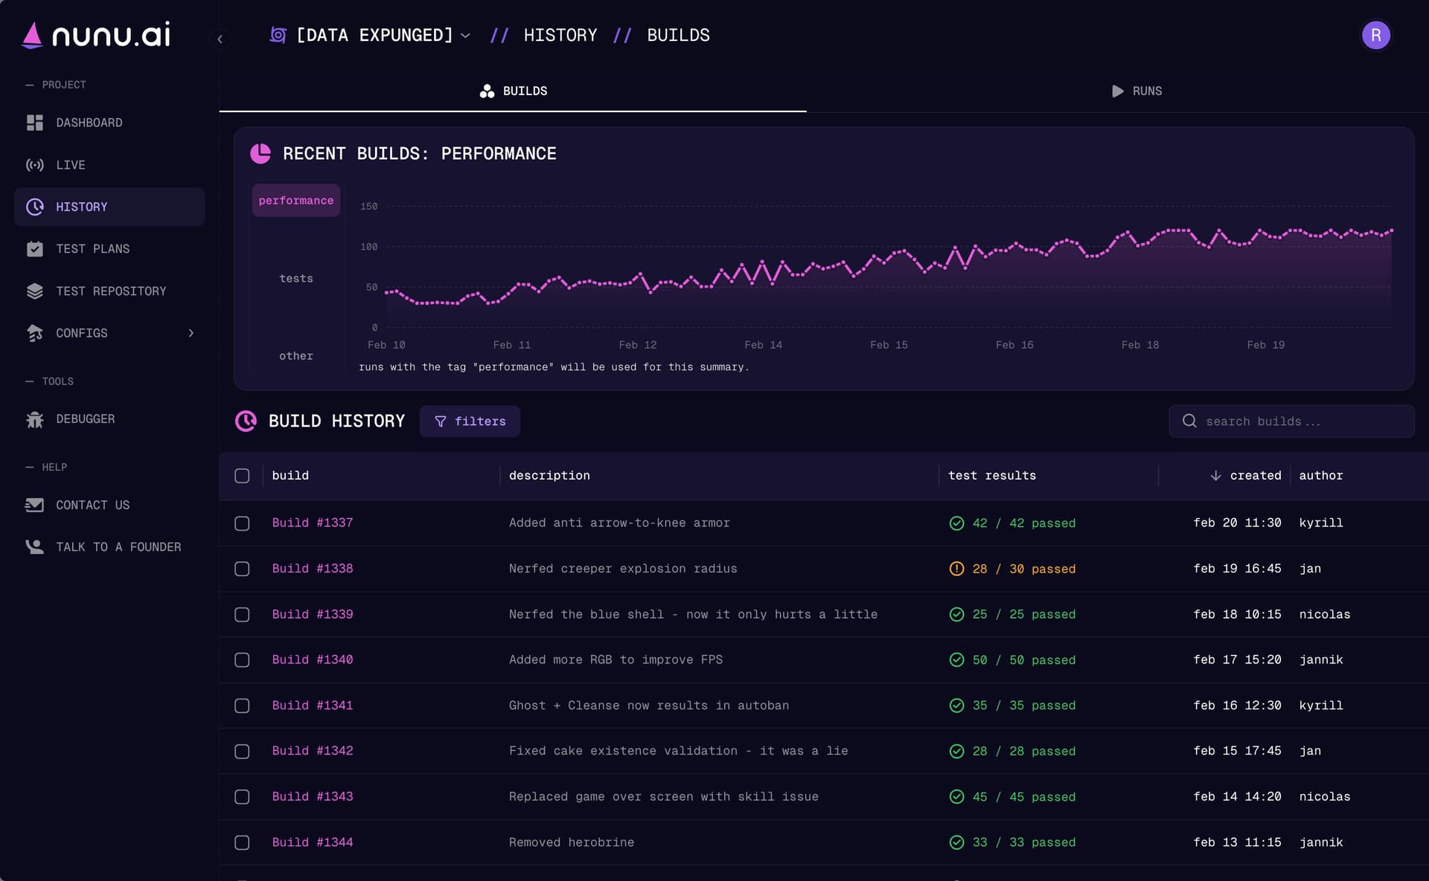The image size is (1429, 881).
Task: Open the Debugger bug icon
Action: click(35, 419)
